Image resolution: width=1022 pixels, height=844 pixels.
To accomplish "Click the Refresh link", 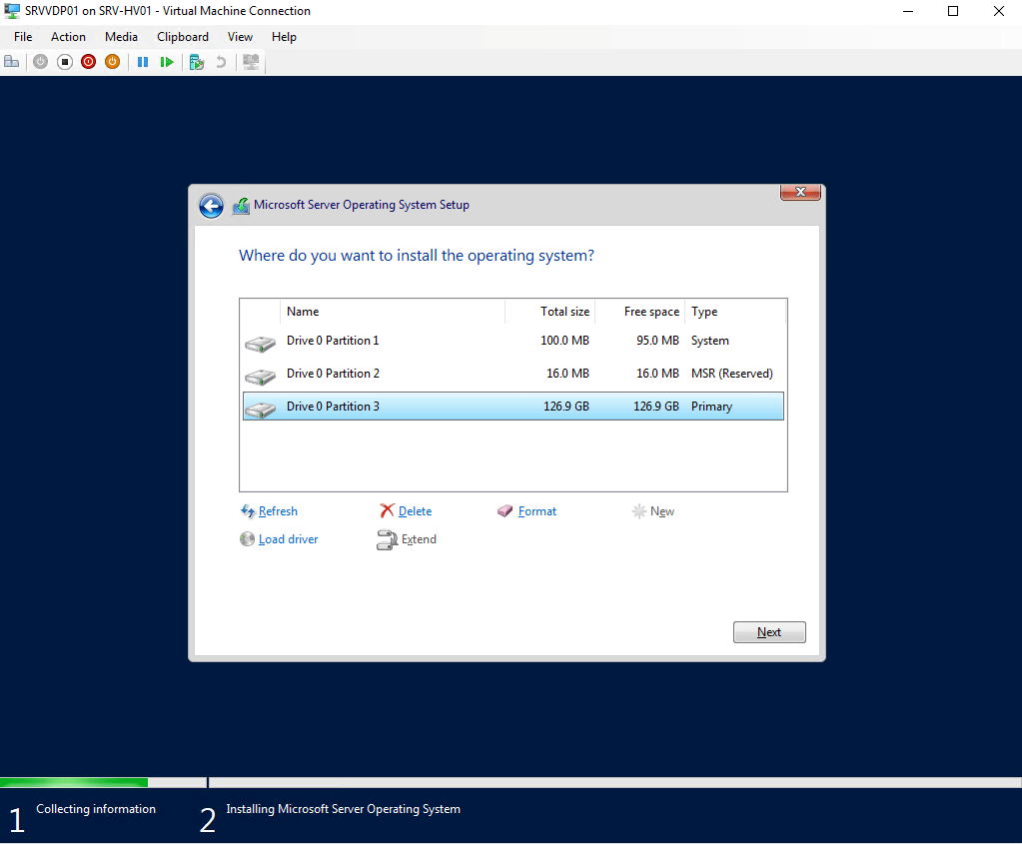I will 277,511.
